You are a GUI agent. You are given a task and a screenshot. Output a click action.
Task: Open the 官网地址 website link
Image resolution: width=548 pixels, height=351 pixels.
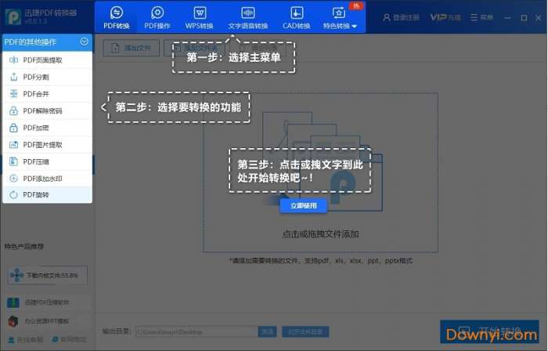click(x=69, y=339)
